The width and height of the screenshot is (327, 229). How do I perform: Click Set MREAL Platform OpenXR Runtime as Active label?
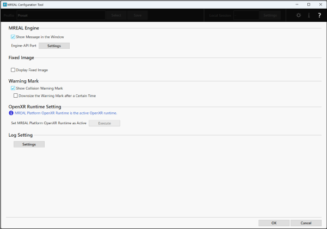click(x=49, y=123)
